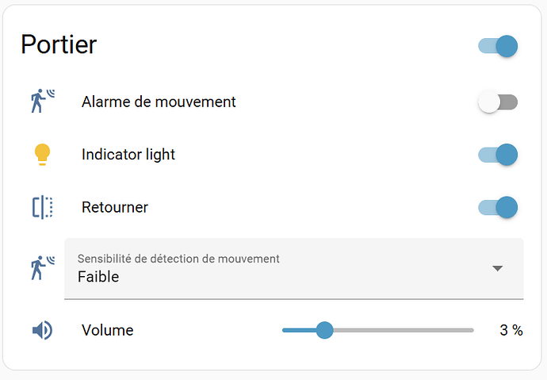Click the grey part of Volume slider track
This screenshot has height=380, width=547.
pos(404,330)
